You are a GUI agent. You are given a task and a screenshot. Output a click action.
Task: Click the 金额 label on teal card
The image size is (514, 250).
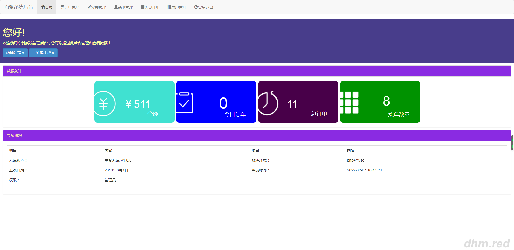click(x=153, y=114)
